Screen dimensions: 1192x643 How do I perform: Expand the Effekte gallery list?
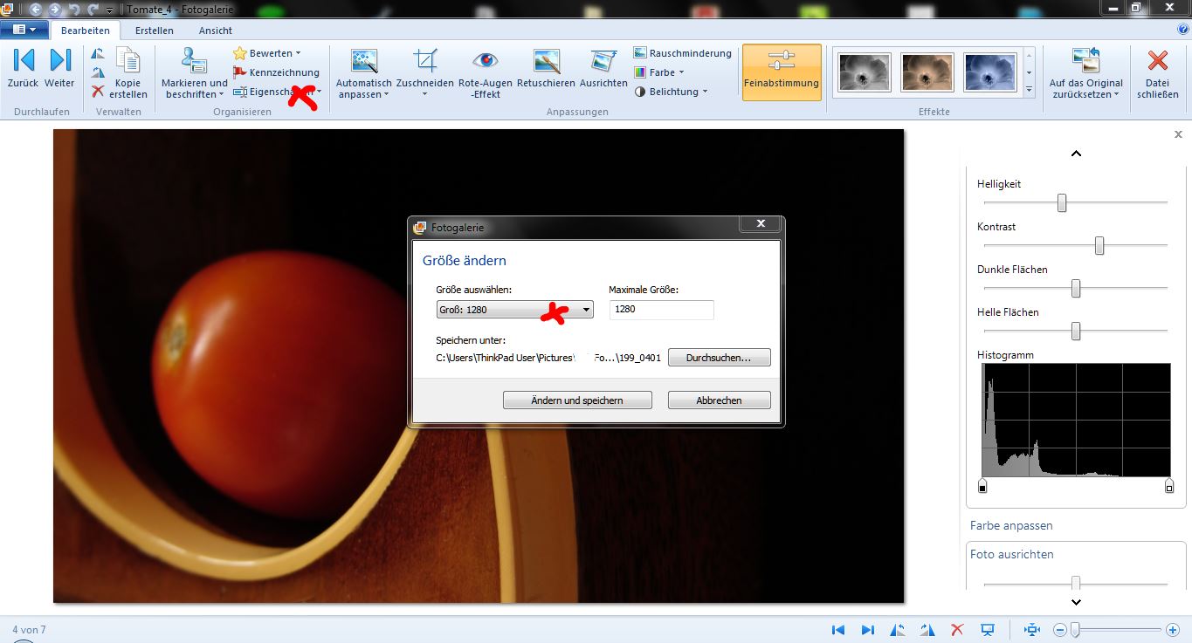pyautogui.click(x=1029, y=90)
